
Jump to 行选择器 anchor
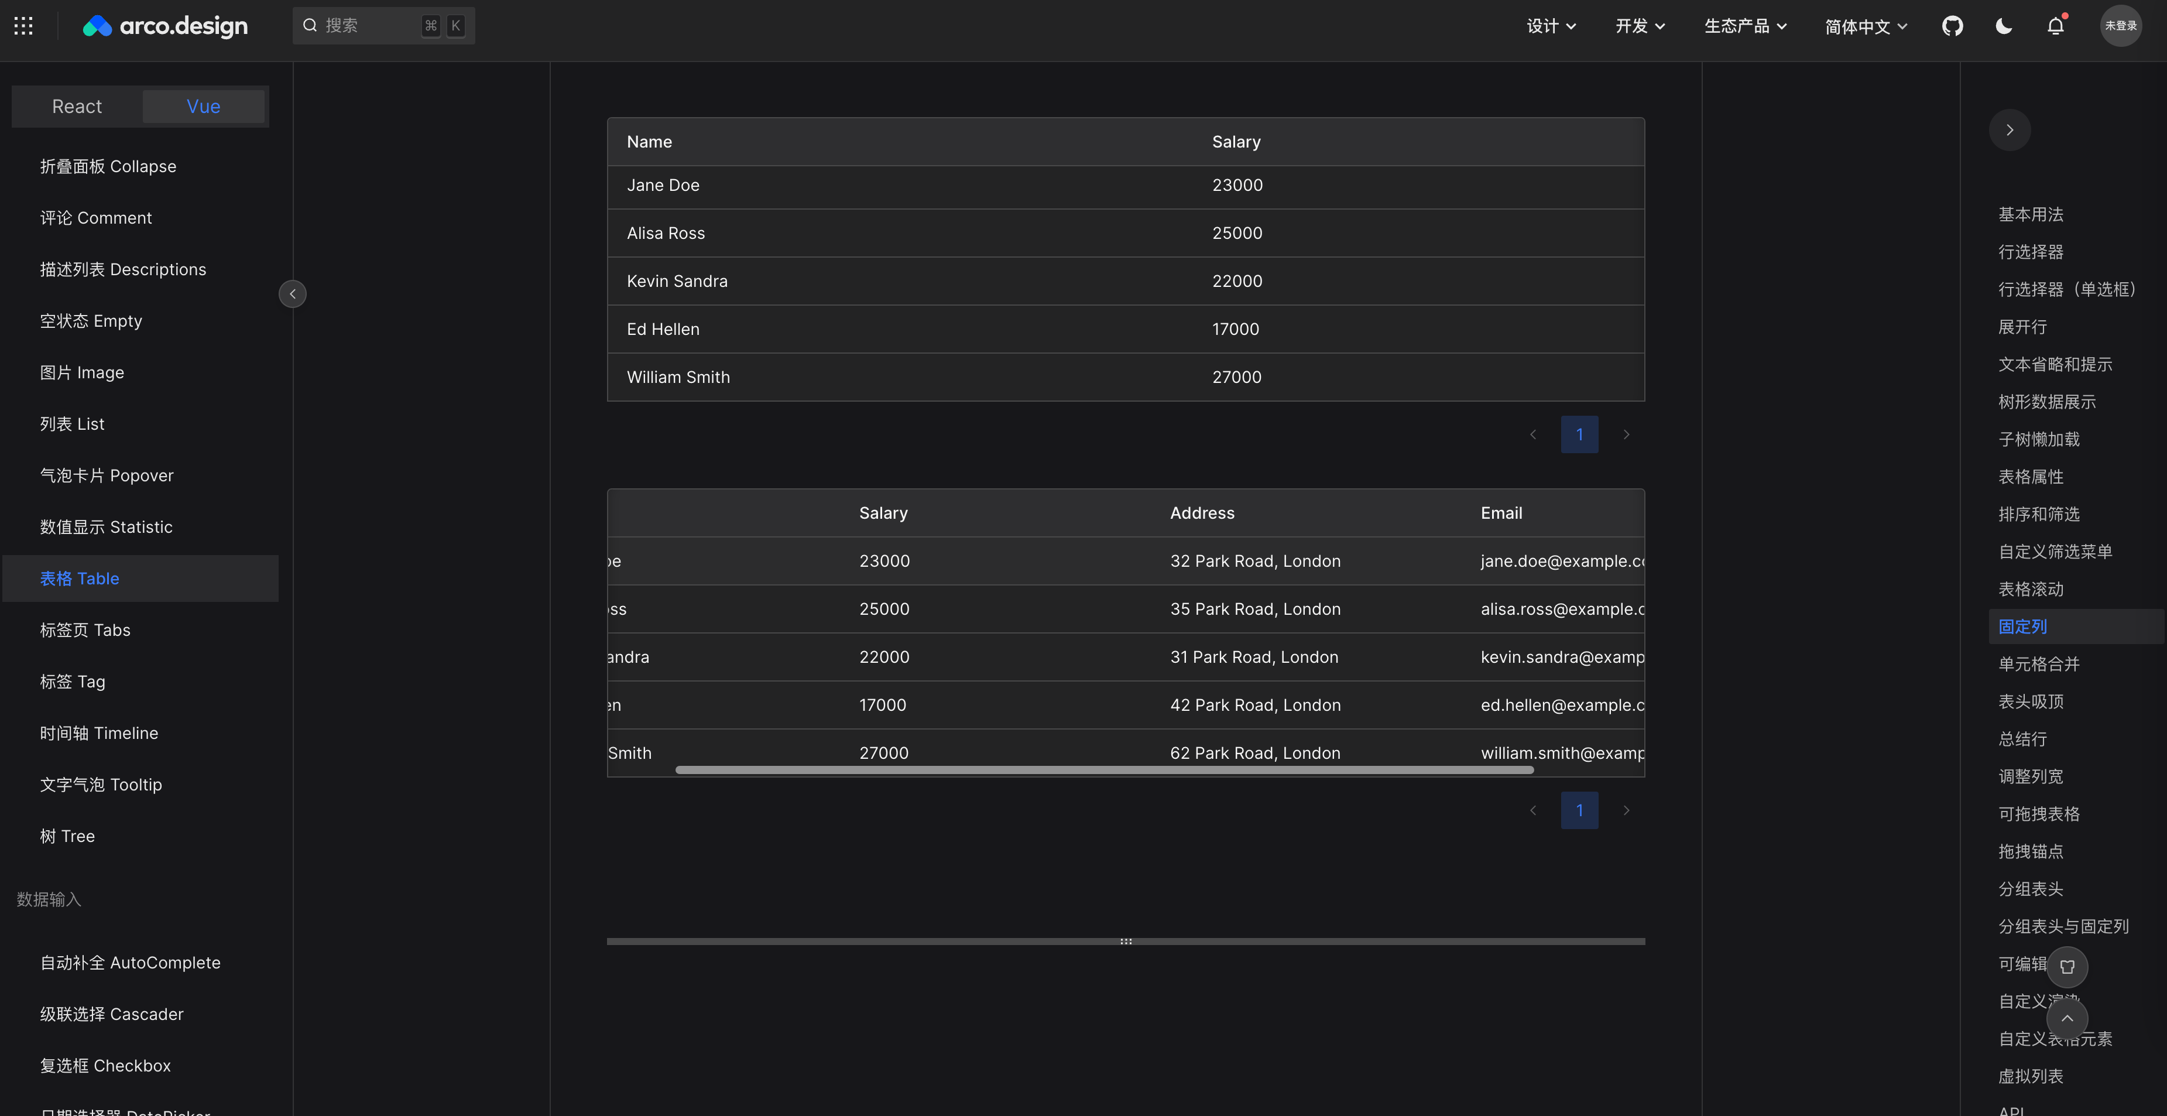pyautogui.click(x=2031, y=252)
